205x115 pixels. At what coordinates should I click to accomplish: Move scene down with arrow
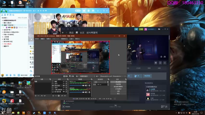[45, 96]
